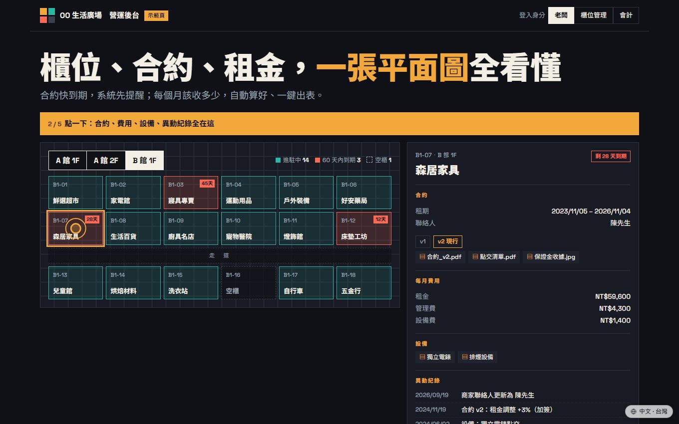Viewport: 679px width, 424px height.
Task: Open booth B1-15 洗衣站
Action: [191, 283]
